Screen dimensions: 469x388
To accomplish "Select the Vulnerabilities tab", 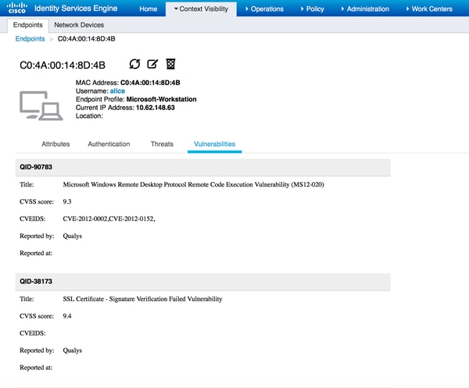I will (x=214, y=144).
